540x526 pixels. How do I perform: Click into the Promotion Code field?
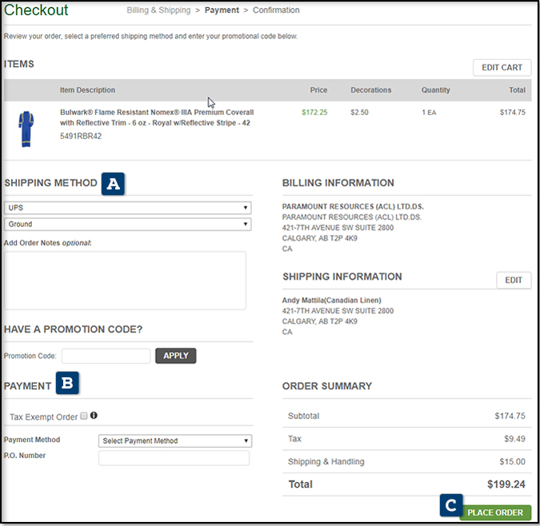click(x=106, y=356)
